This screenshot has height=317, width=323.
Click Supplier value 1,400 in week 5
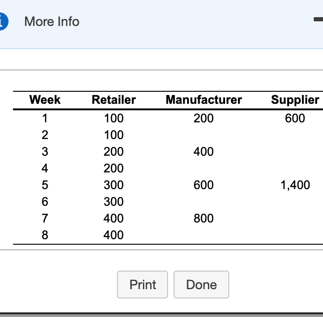(x=295, y=185)
